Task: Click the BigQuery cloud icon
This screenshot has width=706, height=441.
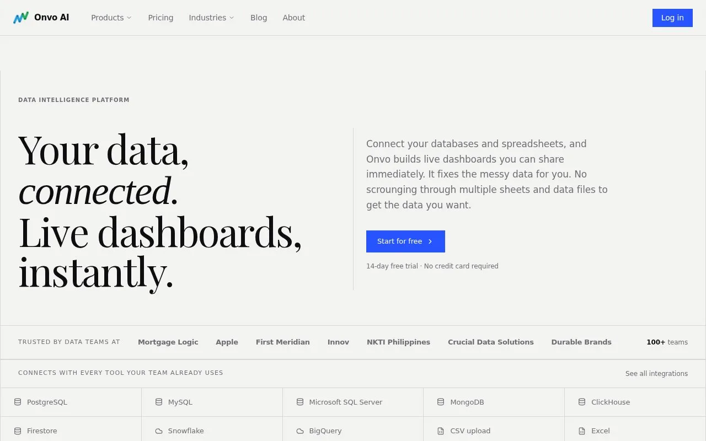Action: point(300,431)
